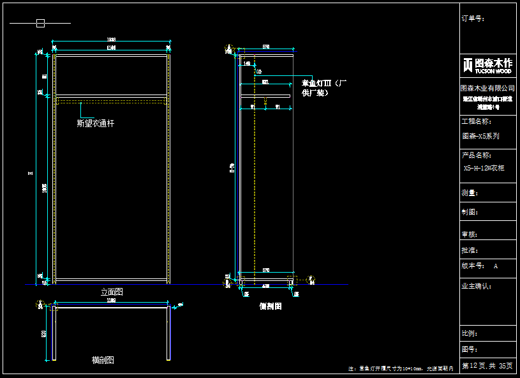The height and width of the screenshot is (378, 520).
Task: Select the X5-H-12#衣柜 product name
Action: click(x=484, y=168)
